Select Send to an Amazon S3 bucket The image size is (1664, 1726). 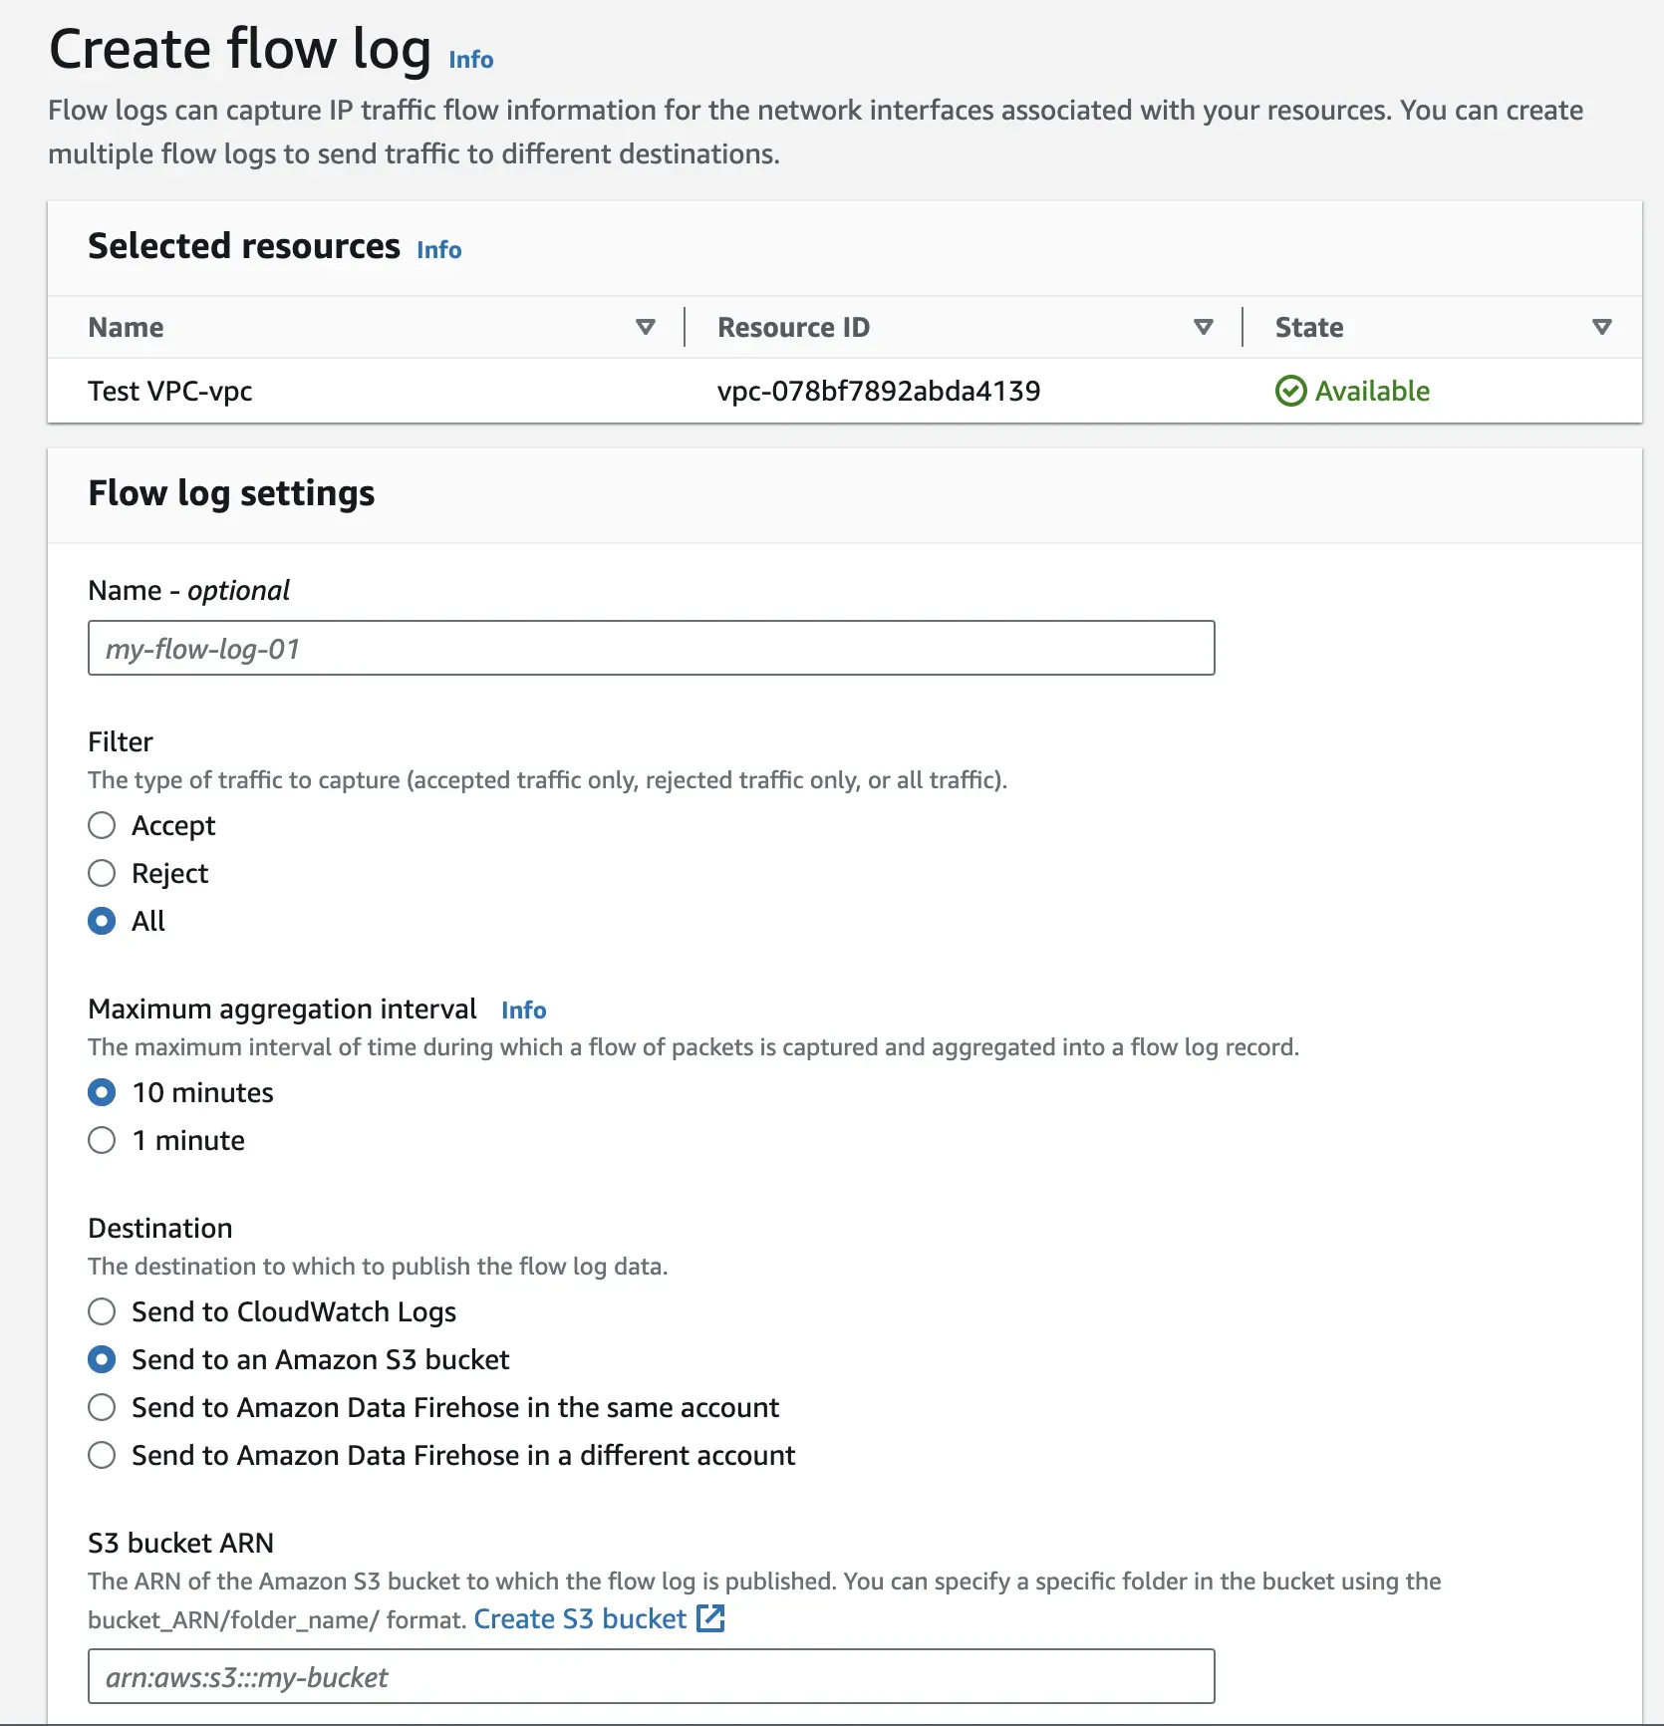102,1359
